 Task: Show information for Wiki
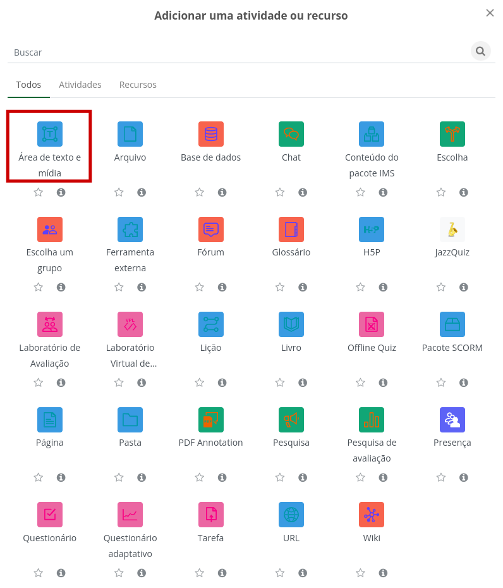(x=383, y=573)
